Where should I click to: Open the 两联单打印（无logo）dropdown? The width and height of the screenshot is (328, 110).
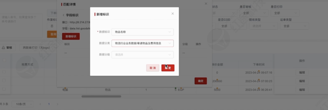pyautogui.click(x=38, y=48)
